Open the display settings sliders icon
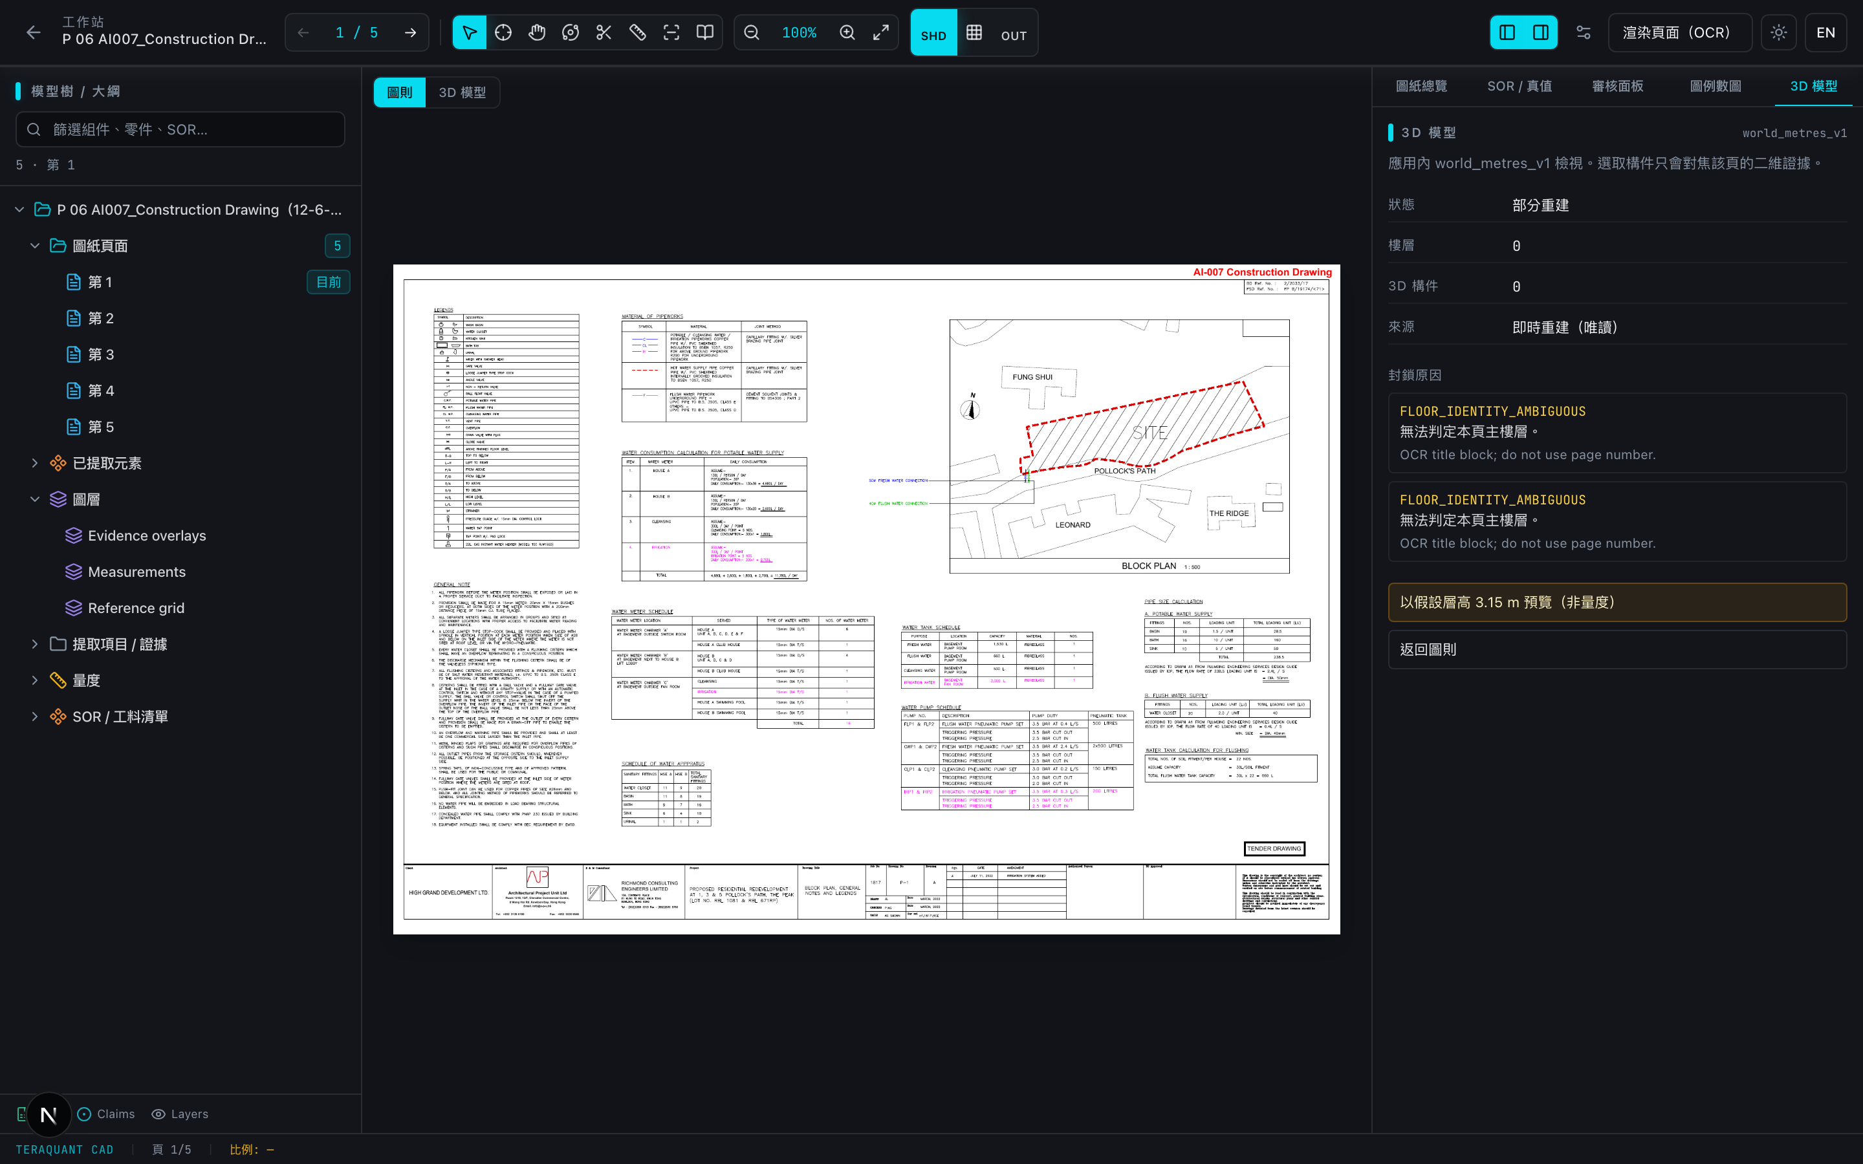Image resolution: width=1863 pixels, height=1164 pixels. [x=1584, y=32]
